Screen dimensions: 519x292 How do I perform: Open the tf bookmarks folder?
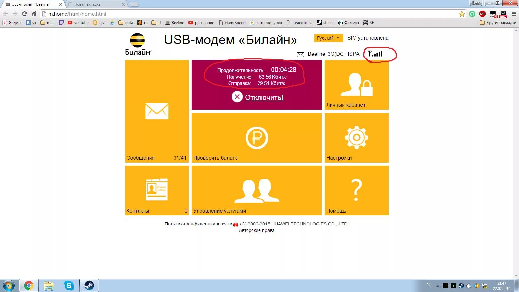click(156, 23)
